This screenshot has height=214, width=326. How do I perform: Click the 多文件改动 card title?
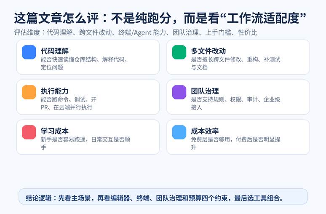[x=208, y=51]
